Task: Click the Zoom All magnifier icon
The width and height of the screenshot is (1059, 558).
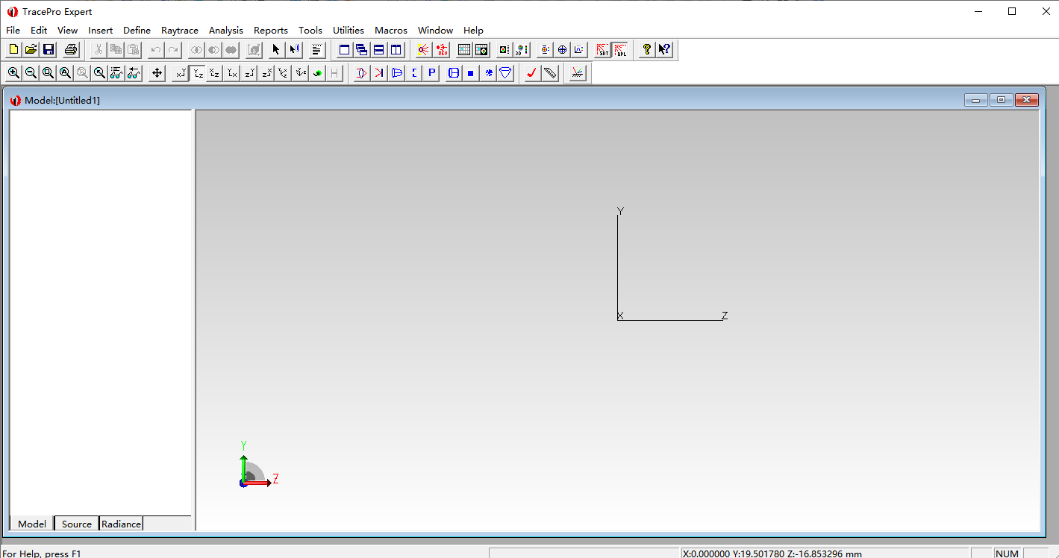Action: [x=65, y=72]
